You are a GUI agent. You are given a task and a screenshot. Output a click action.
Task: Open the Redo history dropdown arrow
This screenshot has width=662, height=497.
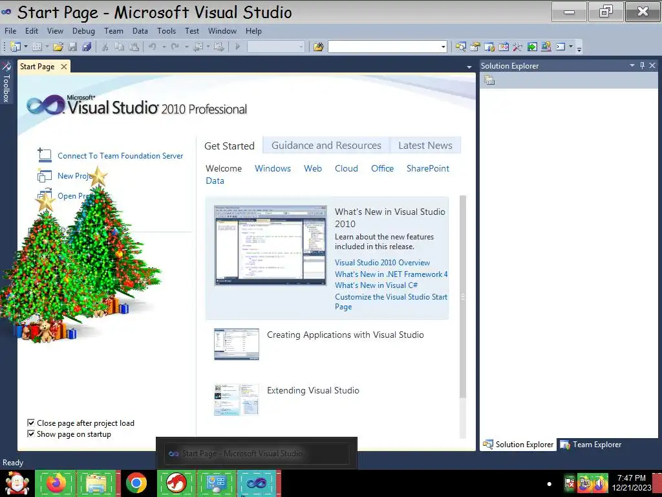[x=186, y=47]
